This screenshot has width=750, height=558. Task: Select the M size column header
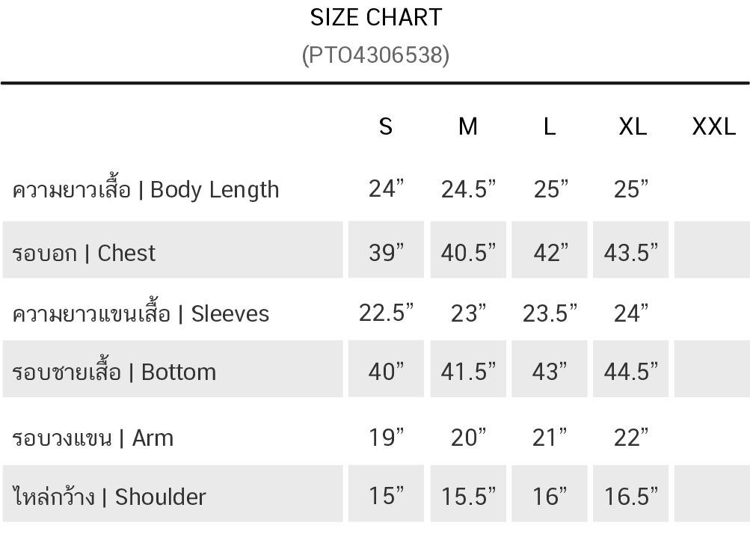467,126
